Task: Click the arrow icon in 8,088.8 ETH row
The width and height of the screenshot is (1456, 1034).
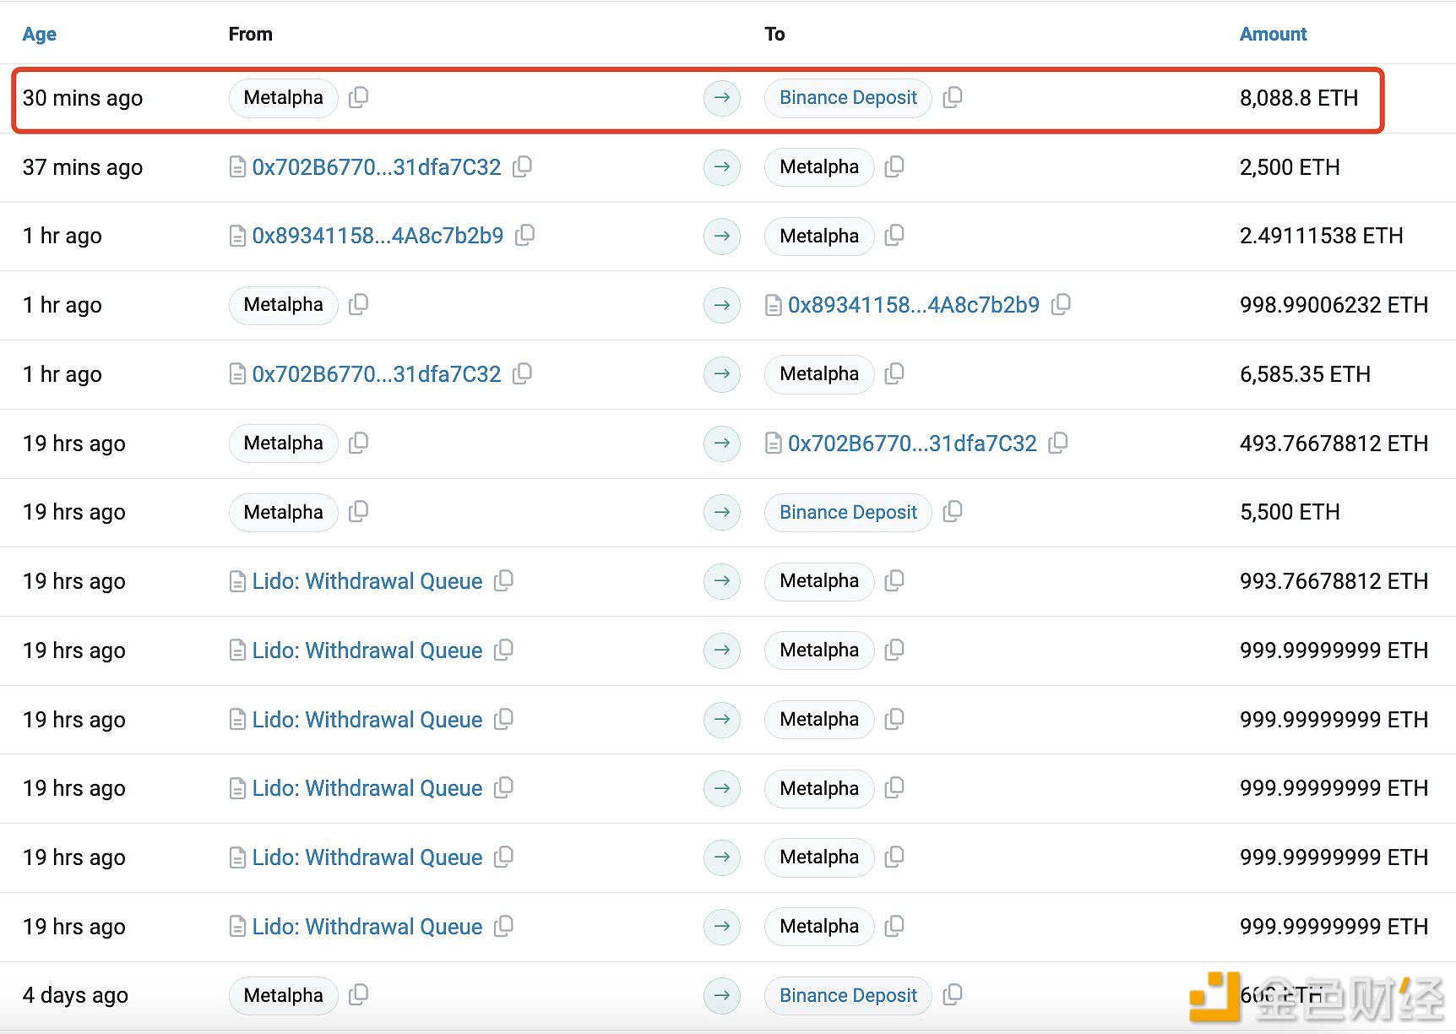Action: (722, 98)
